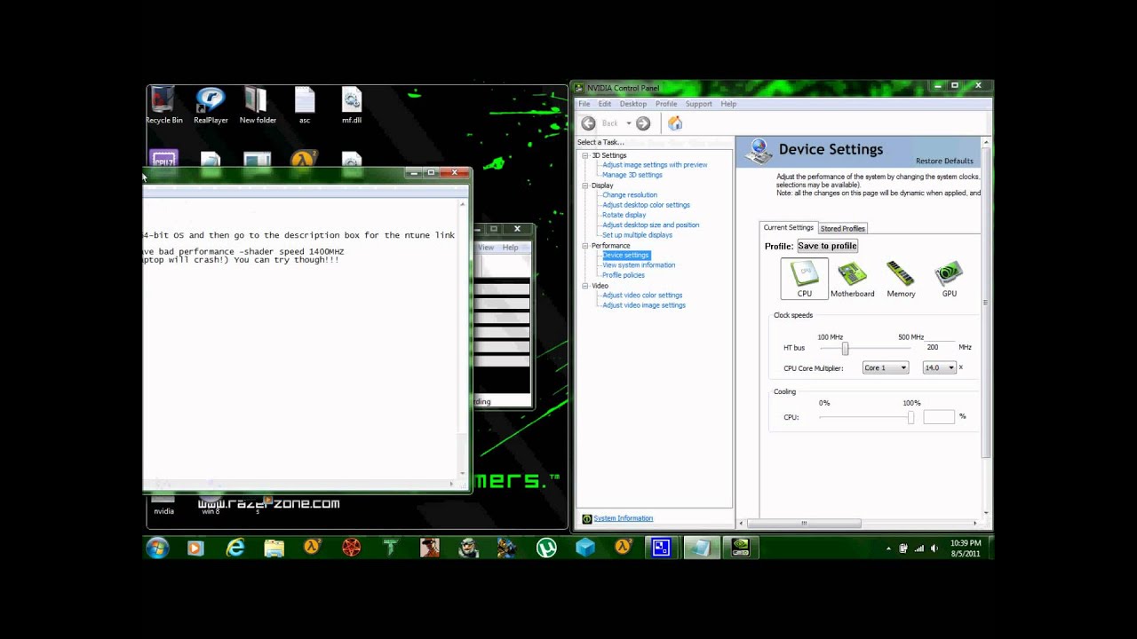Collapse the 3D Settings tree node
Image resolution: width=1137 pixels, height=639 pixels.
[585, 155]
